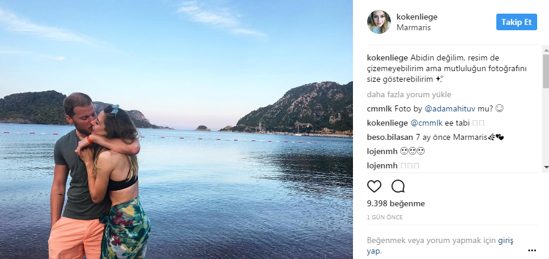Click the 1 GÜN ÖNCE timestamp
Image resolution: width=549 pixels, height=259 pixels.
(x=384, y=218)
